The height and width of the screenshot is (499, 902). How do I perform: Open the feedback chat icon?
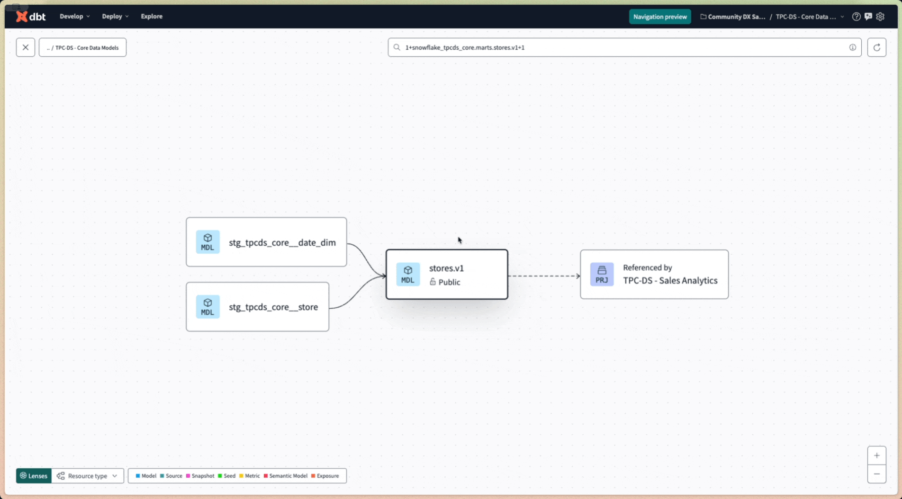[x=868, y=16]
